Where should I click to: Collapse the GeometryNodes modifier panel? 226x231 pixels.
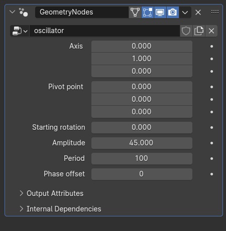click(13, 12)
